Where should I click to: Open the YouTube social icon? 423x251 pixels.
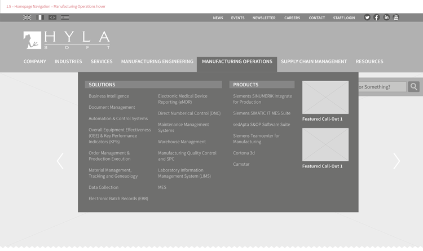(396, 17)
